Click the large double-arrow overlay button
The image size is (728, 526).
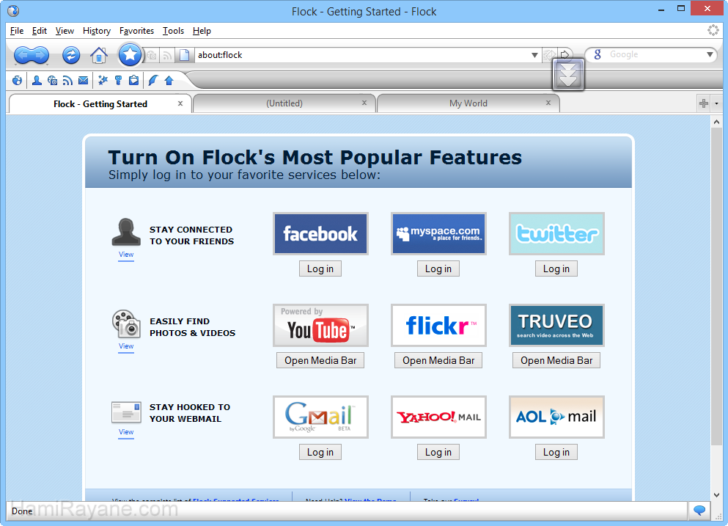[x=568, y=75]
